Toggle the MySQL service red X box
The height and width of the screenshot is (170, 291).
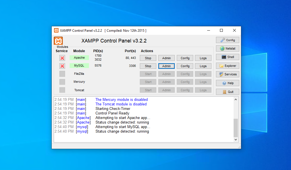coord(62,66)
